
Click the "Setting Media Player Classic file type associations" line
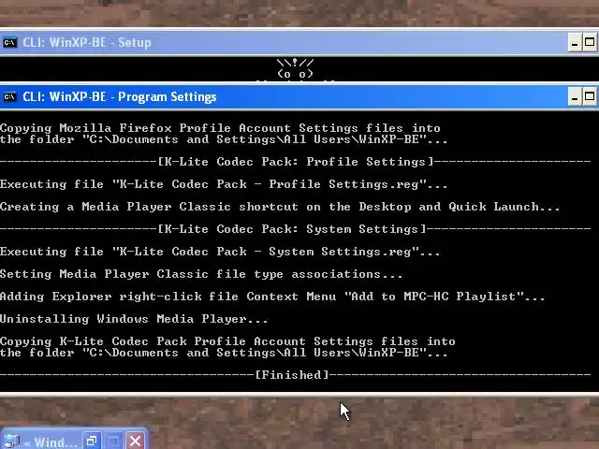(x=201, y=274)
